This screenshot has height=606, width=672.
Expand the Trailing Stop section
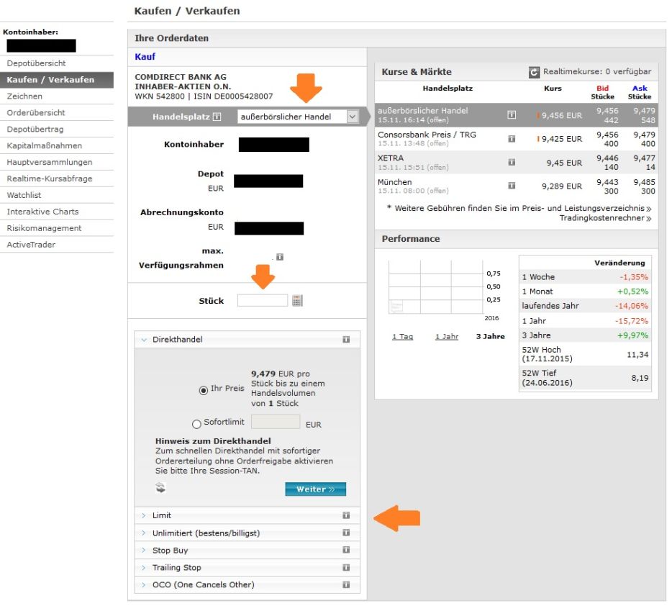coord(248,567)
